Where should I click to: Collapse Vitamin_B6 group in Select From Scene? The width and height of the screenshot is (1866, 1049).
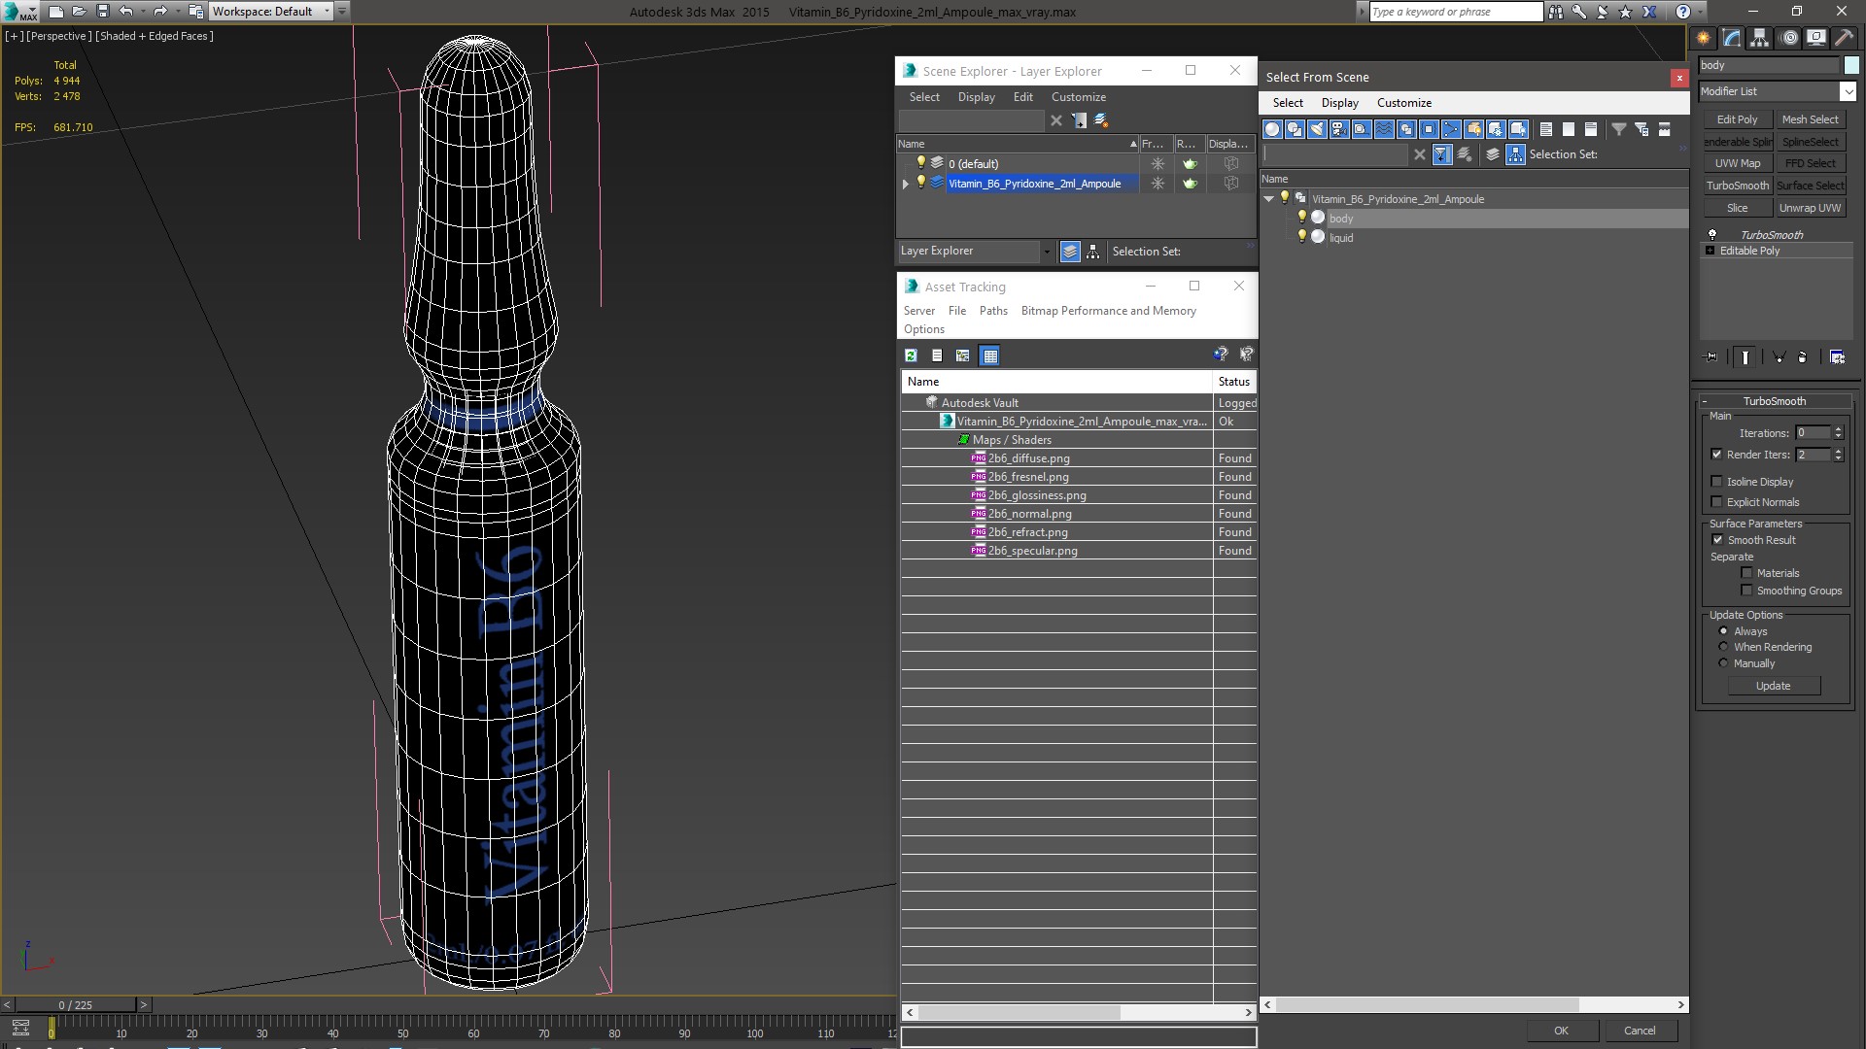click(1269, 199)
